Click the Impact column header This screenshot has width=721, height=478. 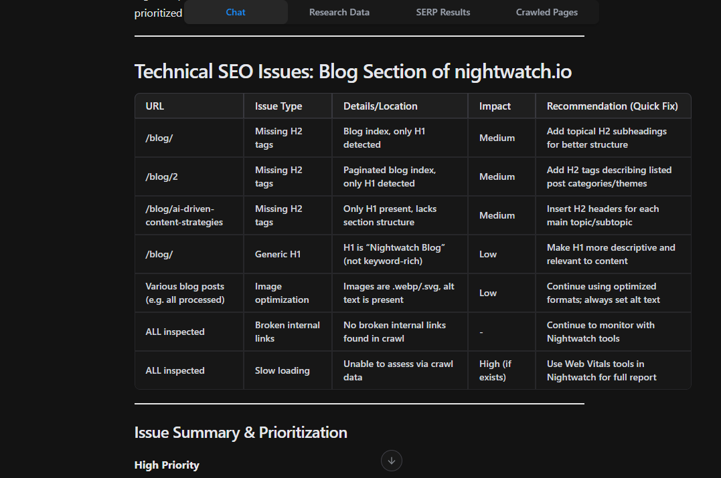(x=494, y=106)
